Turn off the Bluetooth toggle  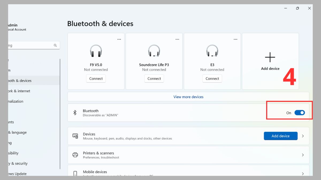(300, 113)
